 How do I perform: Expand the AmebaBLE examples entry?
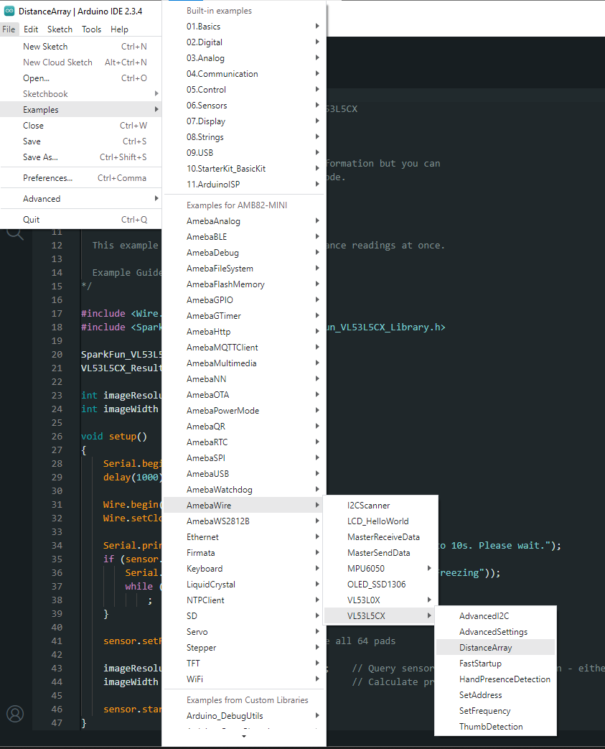coord(207,237)
